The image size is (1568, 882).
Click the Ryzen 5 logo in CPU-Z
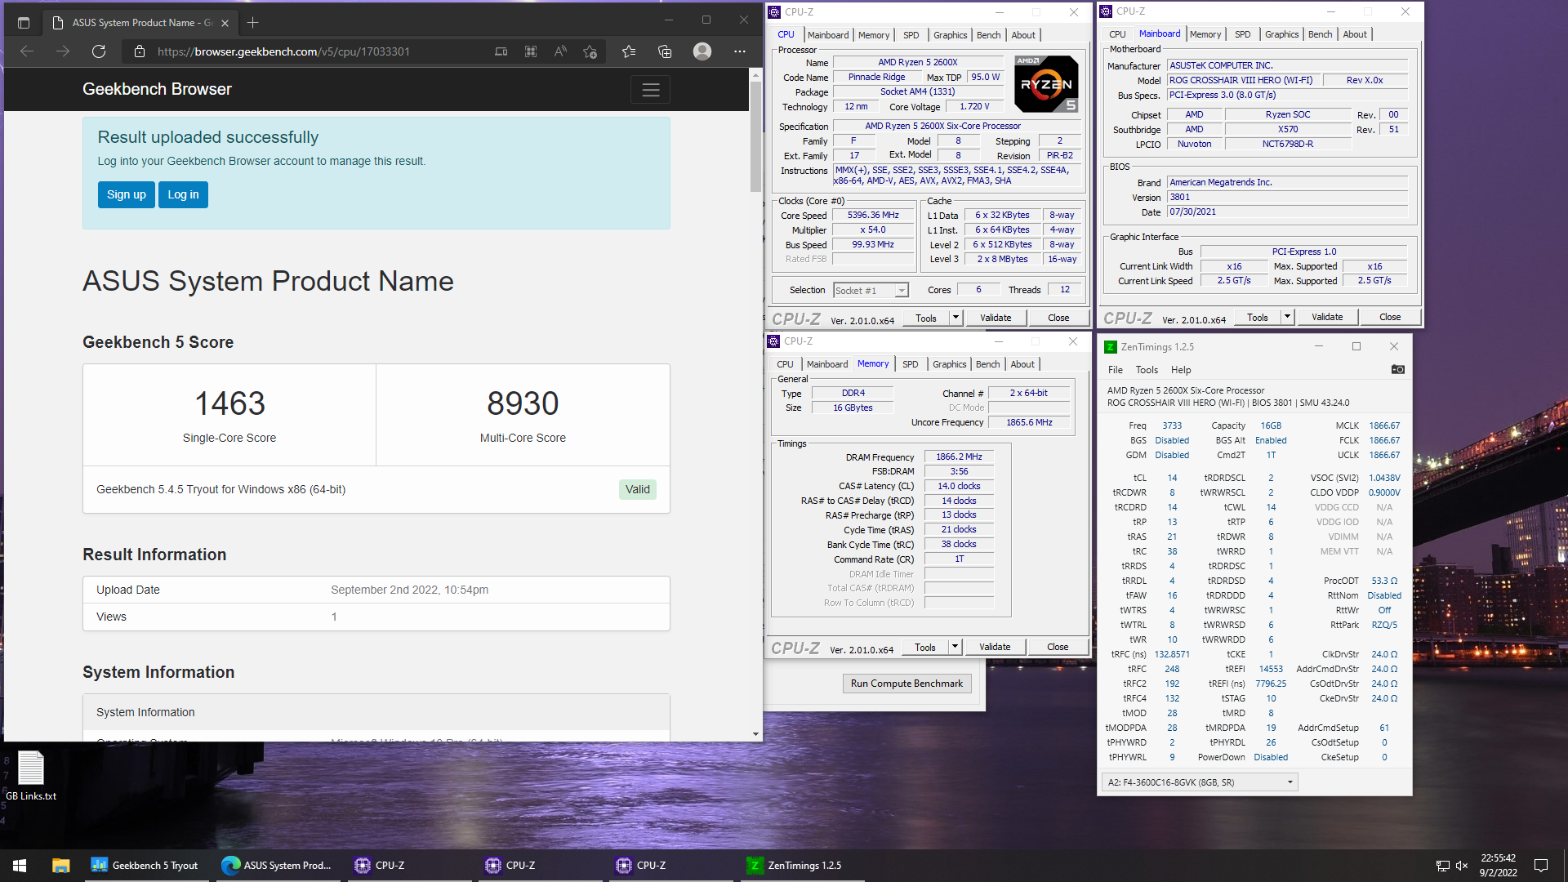coord(1046,84)
